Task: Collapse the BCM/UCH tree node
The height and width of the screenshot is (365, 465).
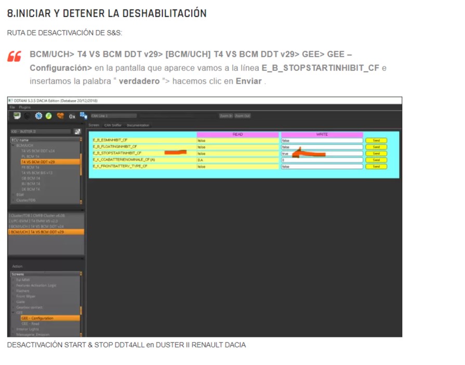Action: pos(13,146)
